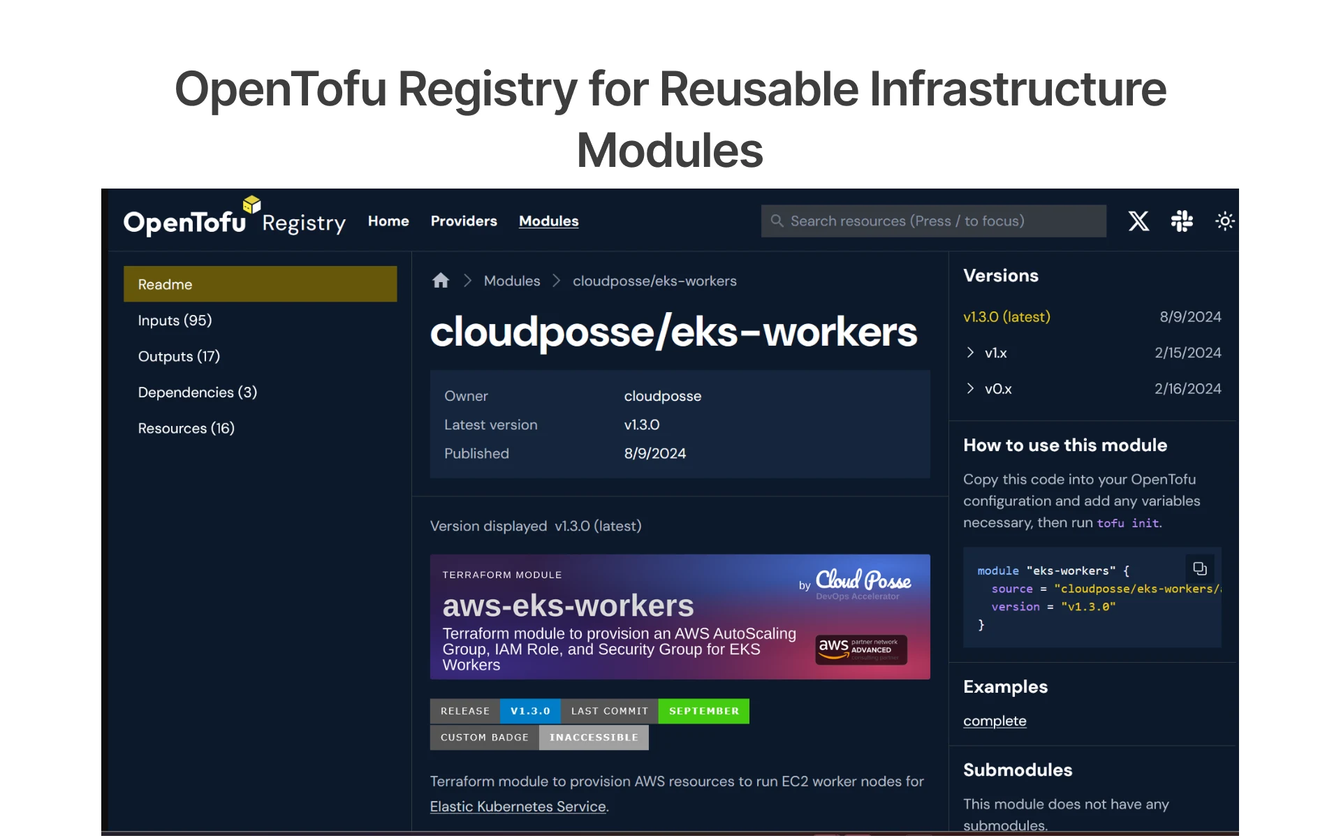Click the owner value cloudposse
This screenshot has height=838, width=1341.
[x=662, y=396]
